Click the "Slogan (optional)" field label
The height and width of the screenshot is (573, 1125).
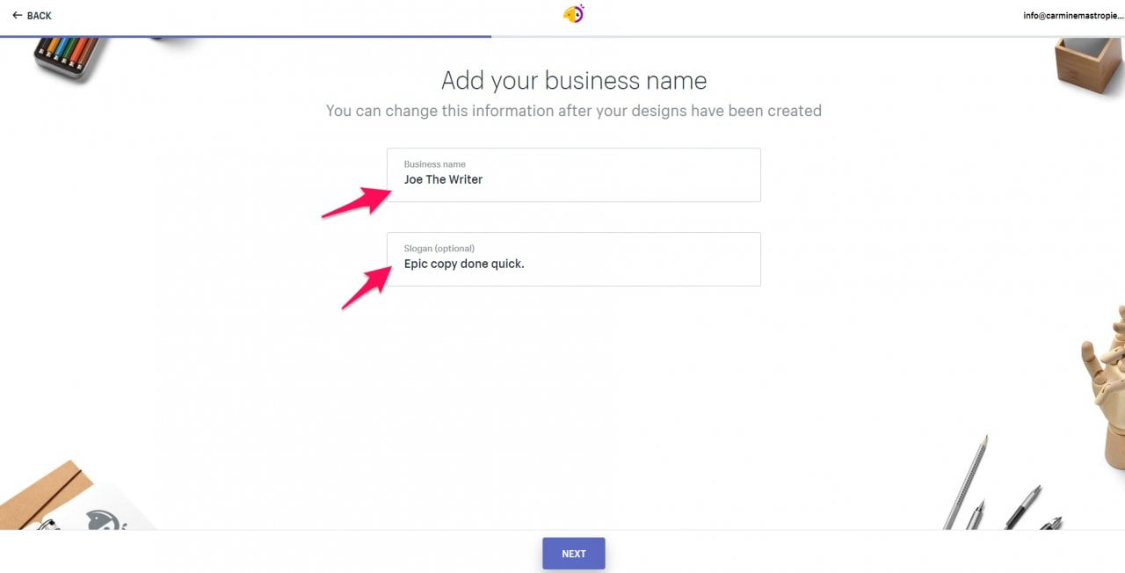(x=439, y=248)
